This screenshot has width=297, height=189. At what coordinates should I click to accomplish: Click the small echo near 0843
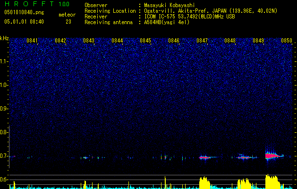point(85,157)
